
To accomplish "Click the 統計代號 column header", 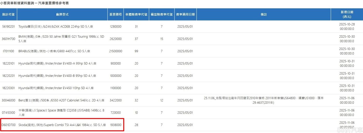I will pos(9,15).
